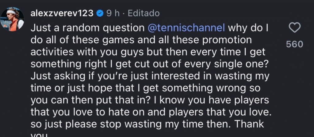Screen dimensions: 314x137
Task: Click the "9 h" timestamp
Action: coord(113,13)
